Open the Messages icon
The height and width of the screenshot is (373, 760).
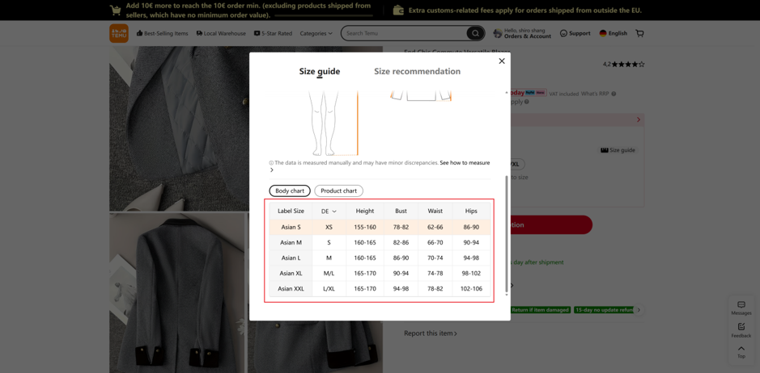click(x=741, y=308)
